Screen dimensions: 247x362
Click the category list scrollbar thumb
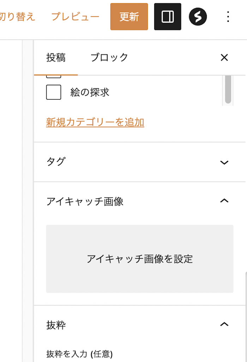pos(228,88)
